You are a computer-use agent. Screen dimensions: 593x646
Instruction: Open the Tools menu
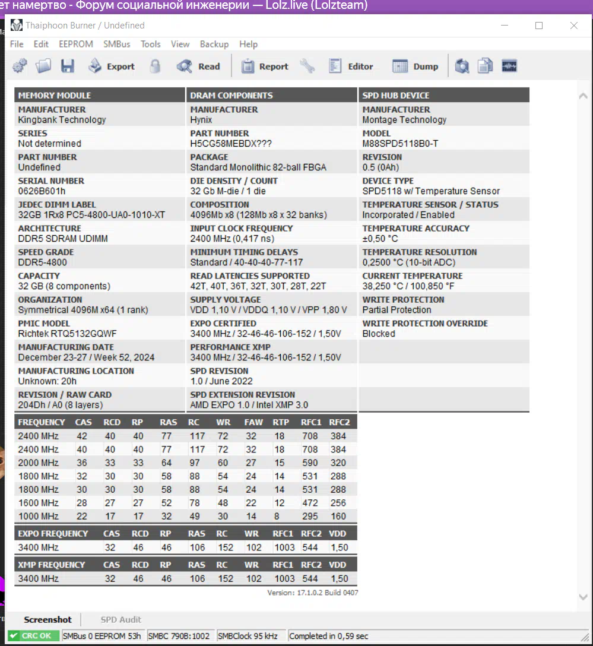pyautogui.click(x=150, y=44)
